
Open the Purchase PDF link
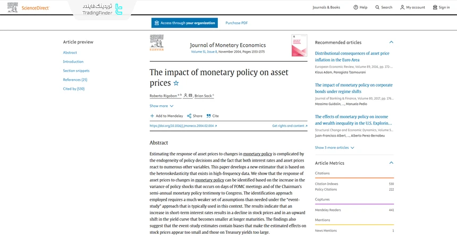coord(236,23)
